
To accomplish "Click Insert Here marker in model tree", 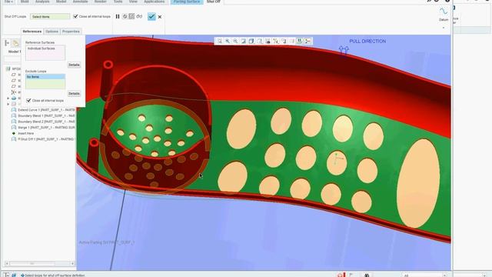I will click(x=23, y=133).
